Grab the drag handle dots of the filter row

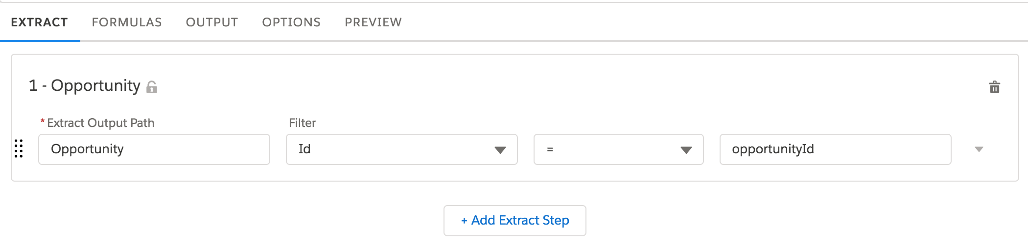pyautogui.click(x=19, y=149)
